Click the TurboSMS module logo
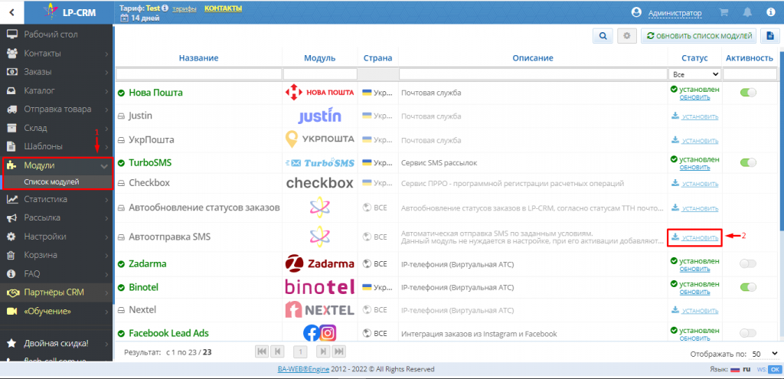The width and height of the screenshot is (784, 379). pyautogui.click(x=319, y=163)
